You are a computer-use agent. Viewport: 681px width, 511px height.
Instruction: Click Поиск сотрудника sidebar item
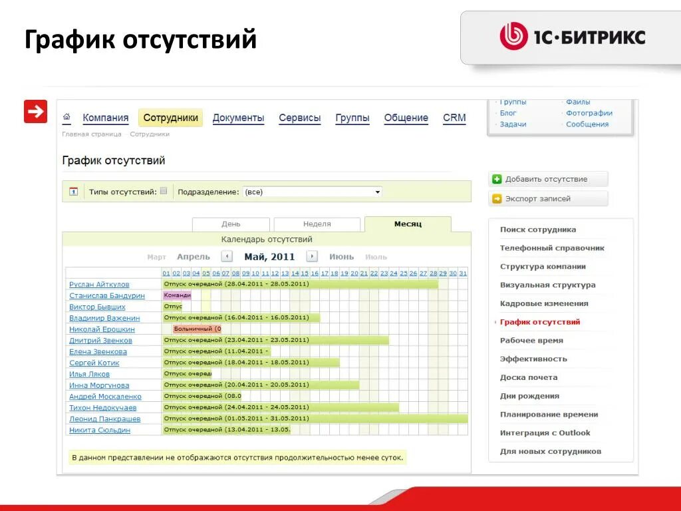pyautogui.click(x=537, y=230)
